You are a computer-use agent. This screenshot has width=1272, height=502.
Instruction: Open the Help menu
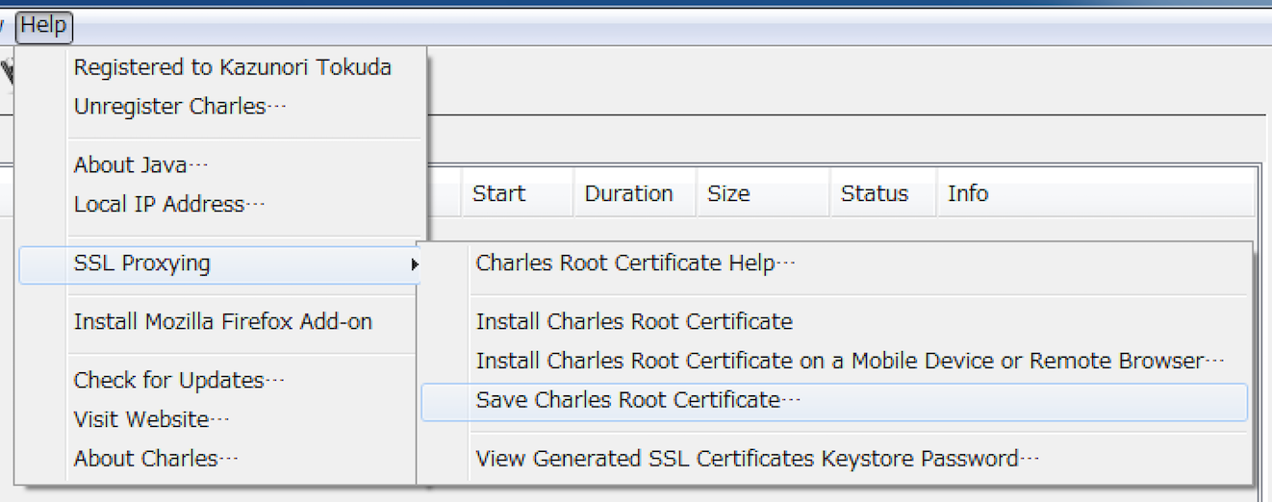coord(44,26)
